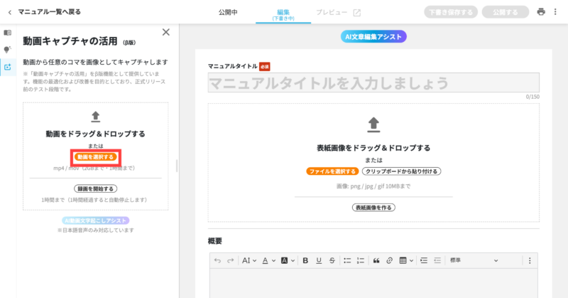Click the decrease indent icon

pyautogui.click(x=437, y=260)
